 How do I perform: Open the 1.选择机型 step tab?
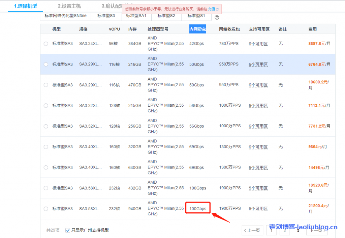tap(25, 6)
